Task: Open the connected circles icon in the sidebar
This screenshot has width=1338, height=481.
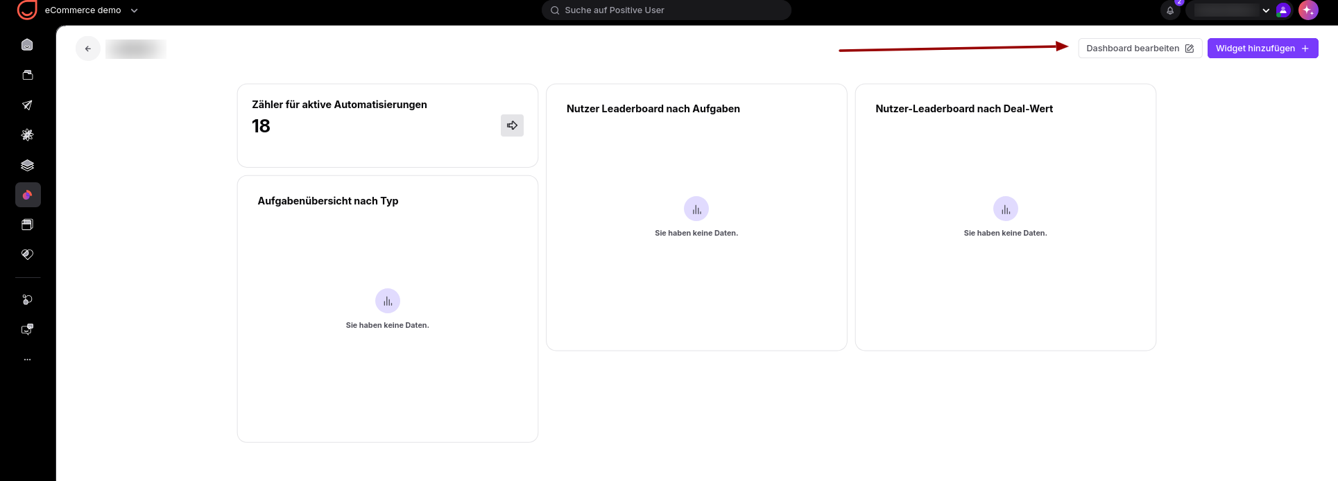Action: click(27, 299)
